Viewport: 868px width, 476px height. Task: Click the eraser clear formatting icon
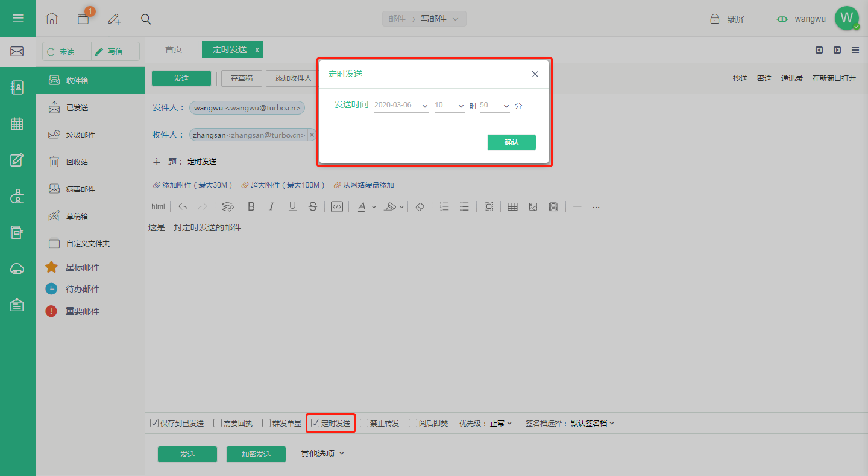(x=420, y=206)
